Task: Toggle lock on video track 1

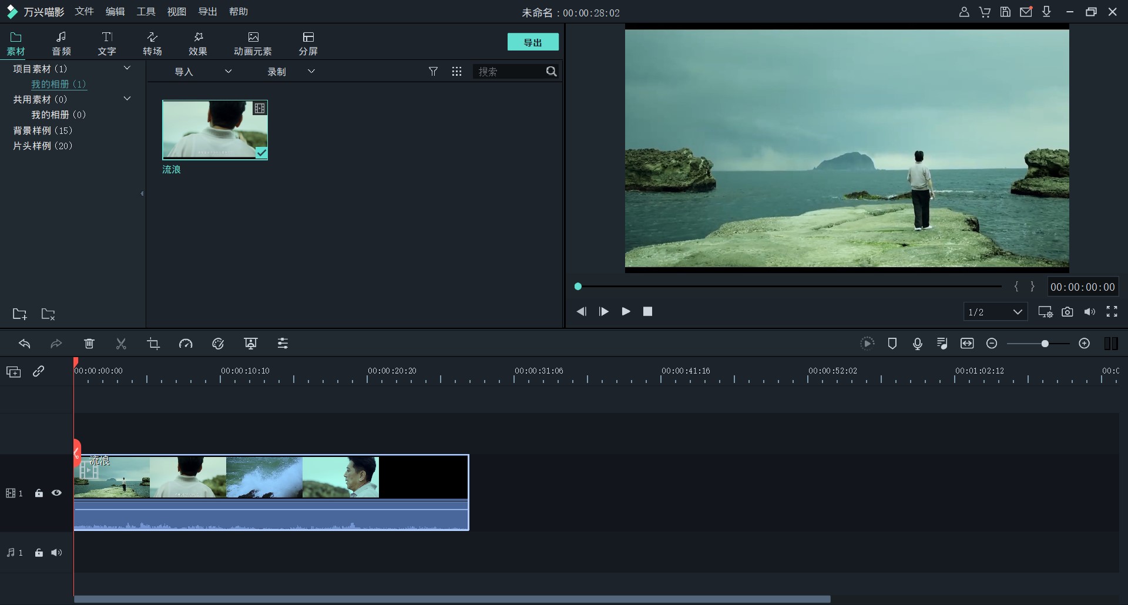Action: coord(39,493)
